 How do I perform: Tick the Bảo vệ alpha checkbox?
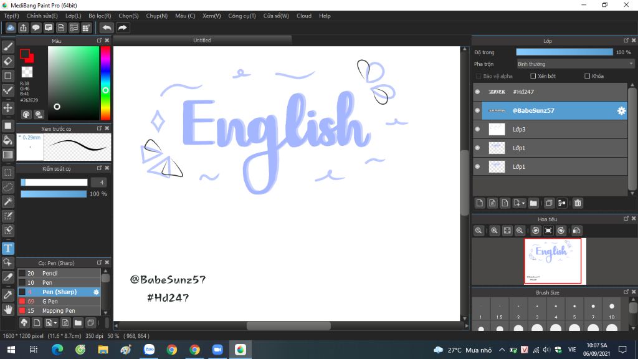(478, 76)
